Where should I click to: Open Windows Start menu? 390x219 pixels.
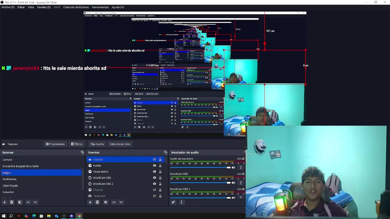coord(4,216)
